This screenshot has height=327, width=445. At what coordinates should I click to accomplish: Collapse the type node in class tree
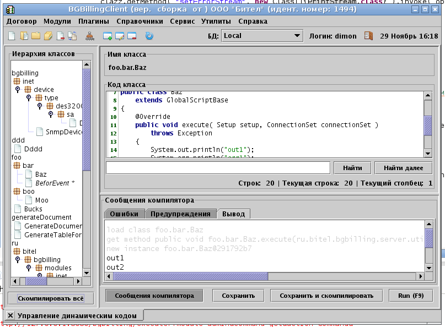(x=29, y=98)
